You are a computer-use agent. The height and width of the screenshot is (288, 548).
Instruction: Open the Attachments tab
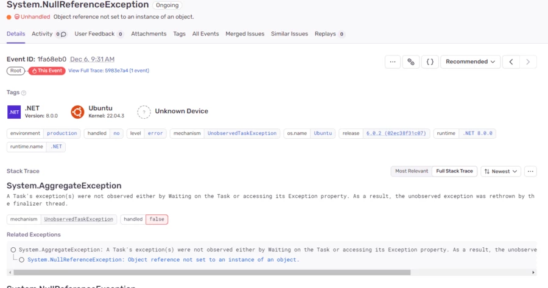[149, 34]
